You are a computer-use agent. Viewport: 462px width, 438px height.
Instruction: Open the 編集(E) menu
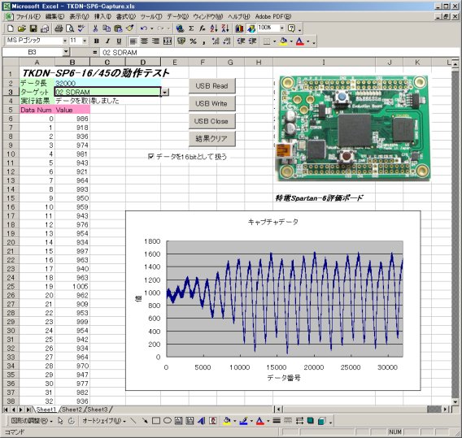pos(54,16)
